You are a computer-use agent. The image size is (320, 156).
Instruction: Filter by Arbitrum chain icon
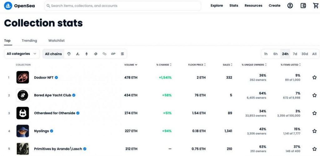click(x=69, y=54)
